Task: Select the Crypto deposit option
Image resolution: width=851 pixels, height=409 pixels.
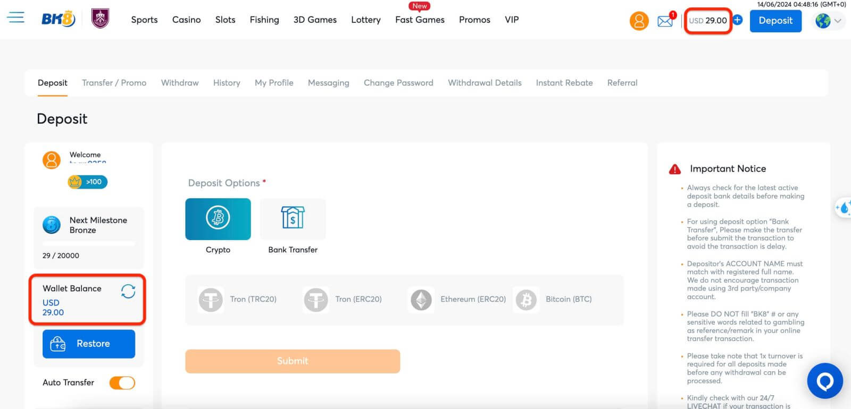Action: tap(218, 219)
